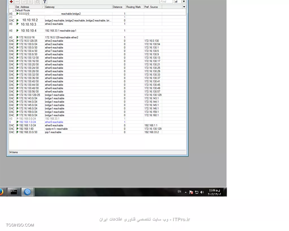Select the 172.16.130.128/25 route row

click(97, 95)
